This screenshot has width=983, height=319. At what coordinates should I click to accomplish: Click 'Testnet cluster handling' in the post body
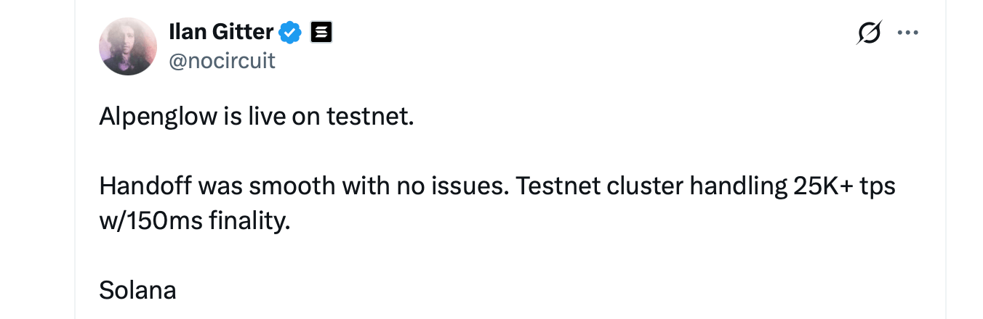point(650,187)
